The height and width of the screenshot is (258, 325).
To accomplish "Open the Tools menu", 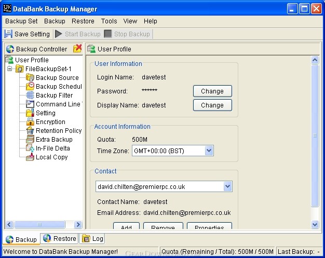I will 109,21.
